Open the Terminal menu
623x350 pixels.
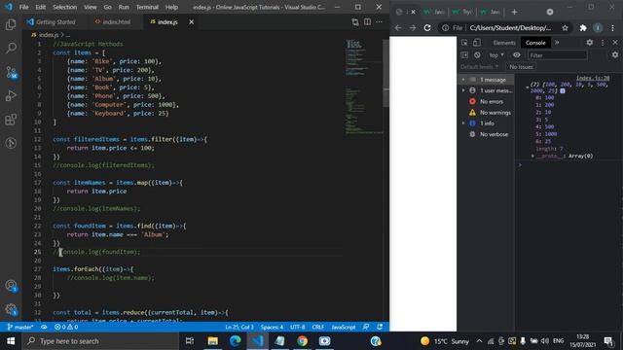pyautogui.click(x=147, y=7)
